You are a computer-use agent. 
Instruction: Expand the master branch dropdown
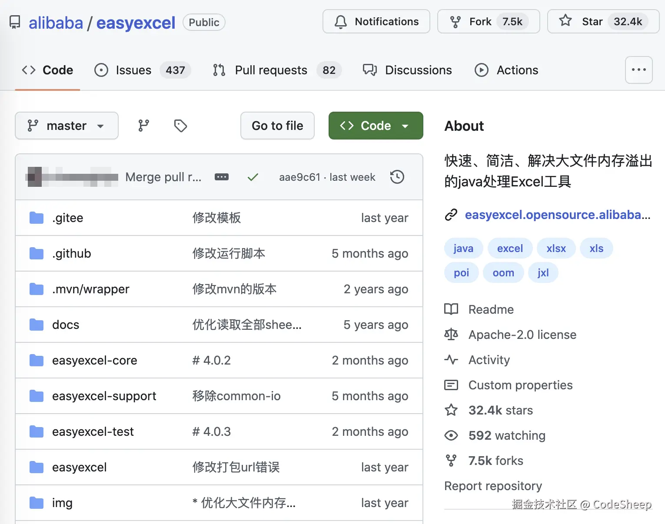(x=66, y=126)
